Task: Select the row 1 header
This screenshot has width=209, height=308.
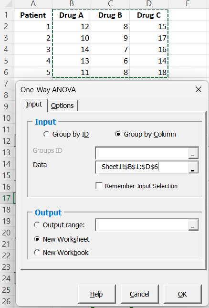Action: tap(7, 15)
